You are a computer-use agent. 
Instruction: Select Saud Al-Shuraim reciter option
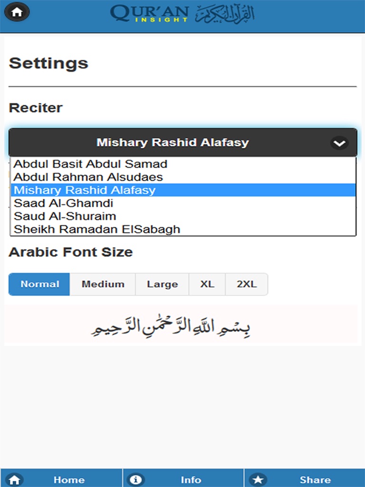pyautogui.click(x=65, y=216)
